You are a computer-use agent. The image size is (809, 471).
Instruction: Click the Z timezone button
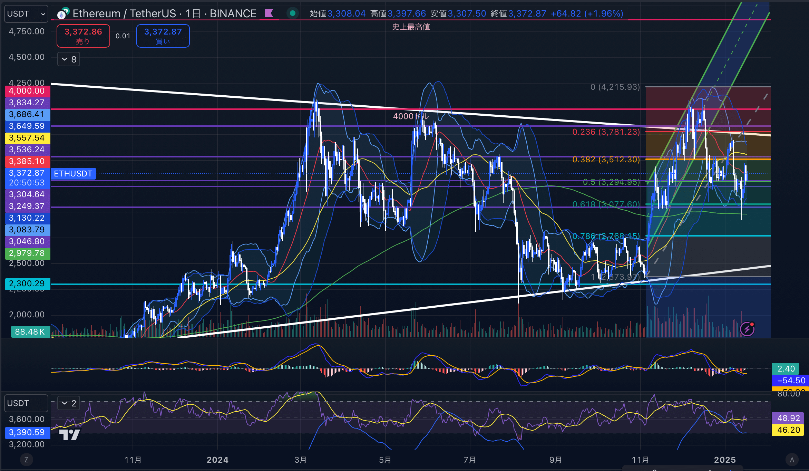pyautogui.click(x=26, y=460)
